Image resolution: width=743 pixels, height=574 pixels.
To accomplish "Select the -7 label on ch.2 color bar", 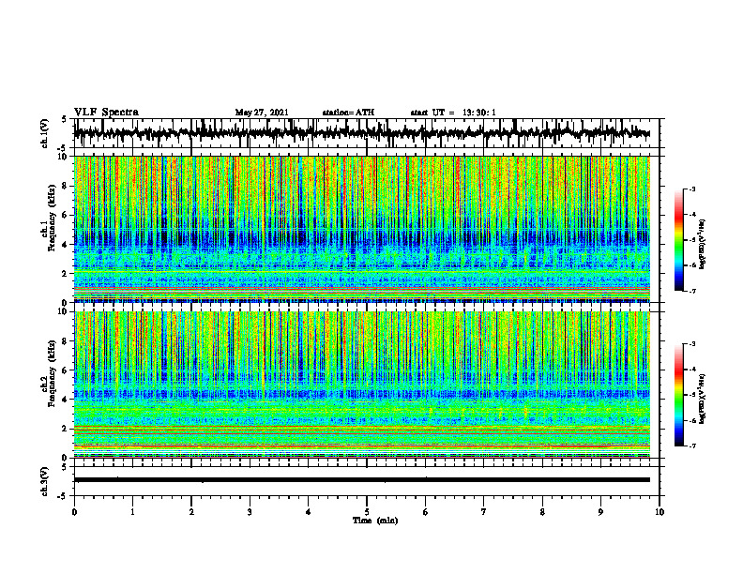I will [691, 446].
